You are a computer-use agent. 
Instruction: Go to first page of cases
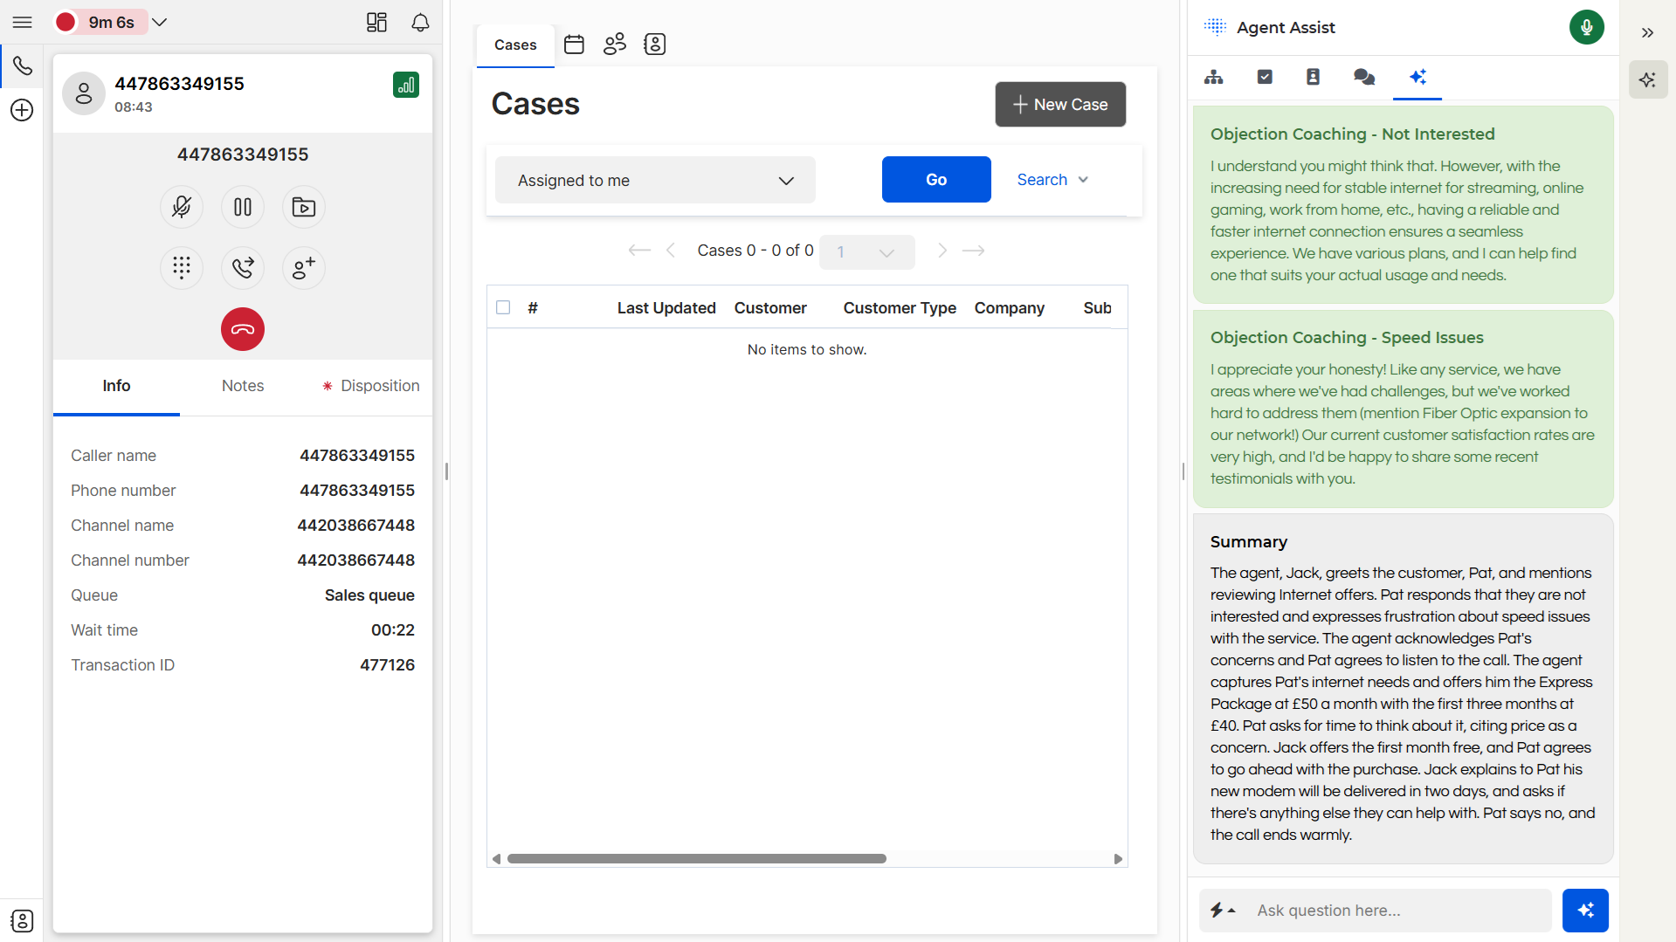(x=639, y=251)
